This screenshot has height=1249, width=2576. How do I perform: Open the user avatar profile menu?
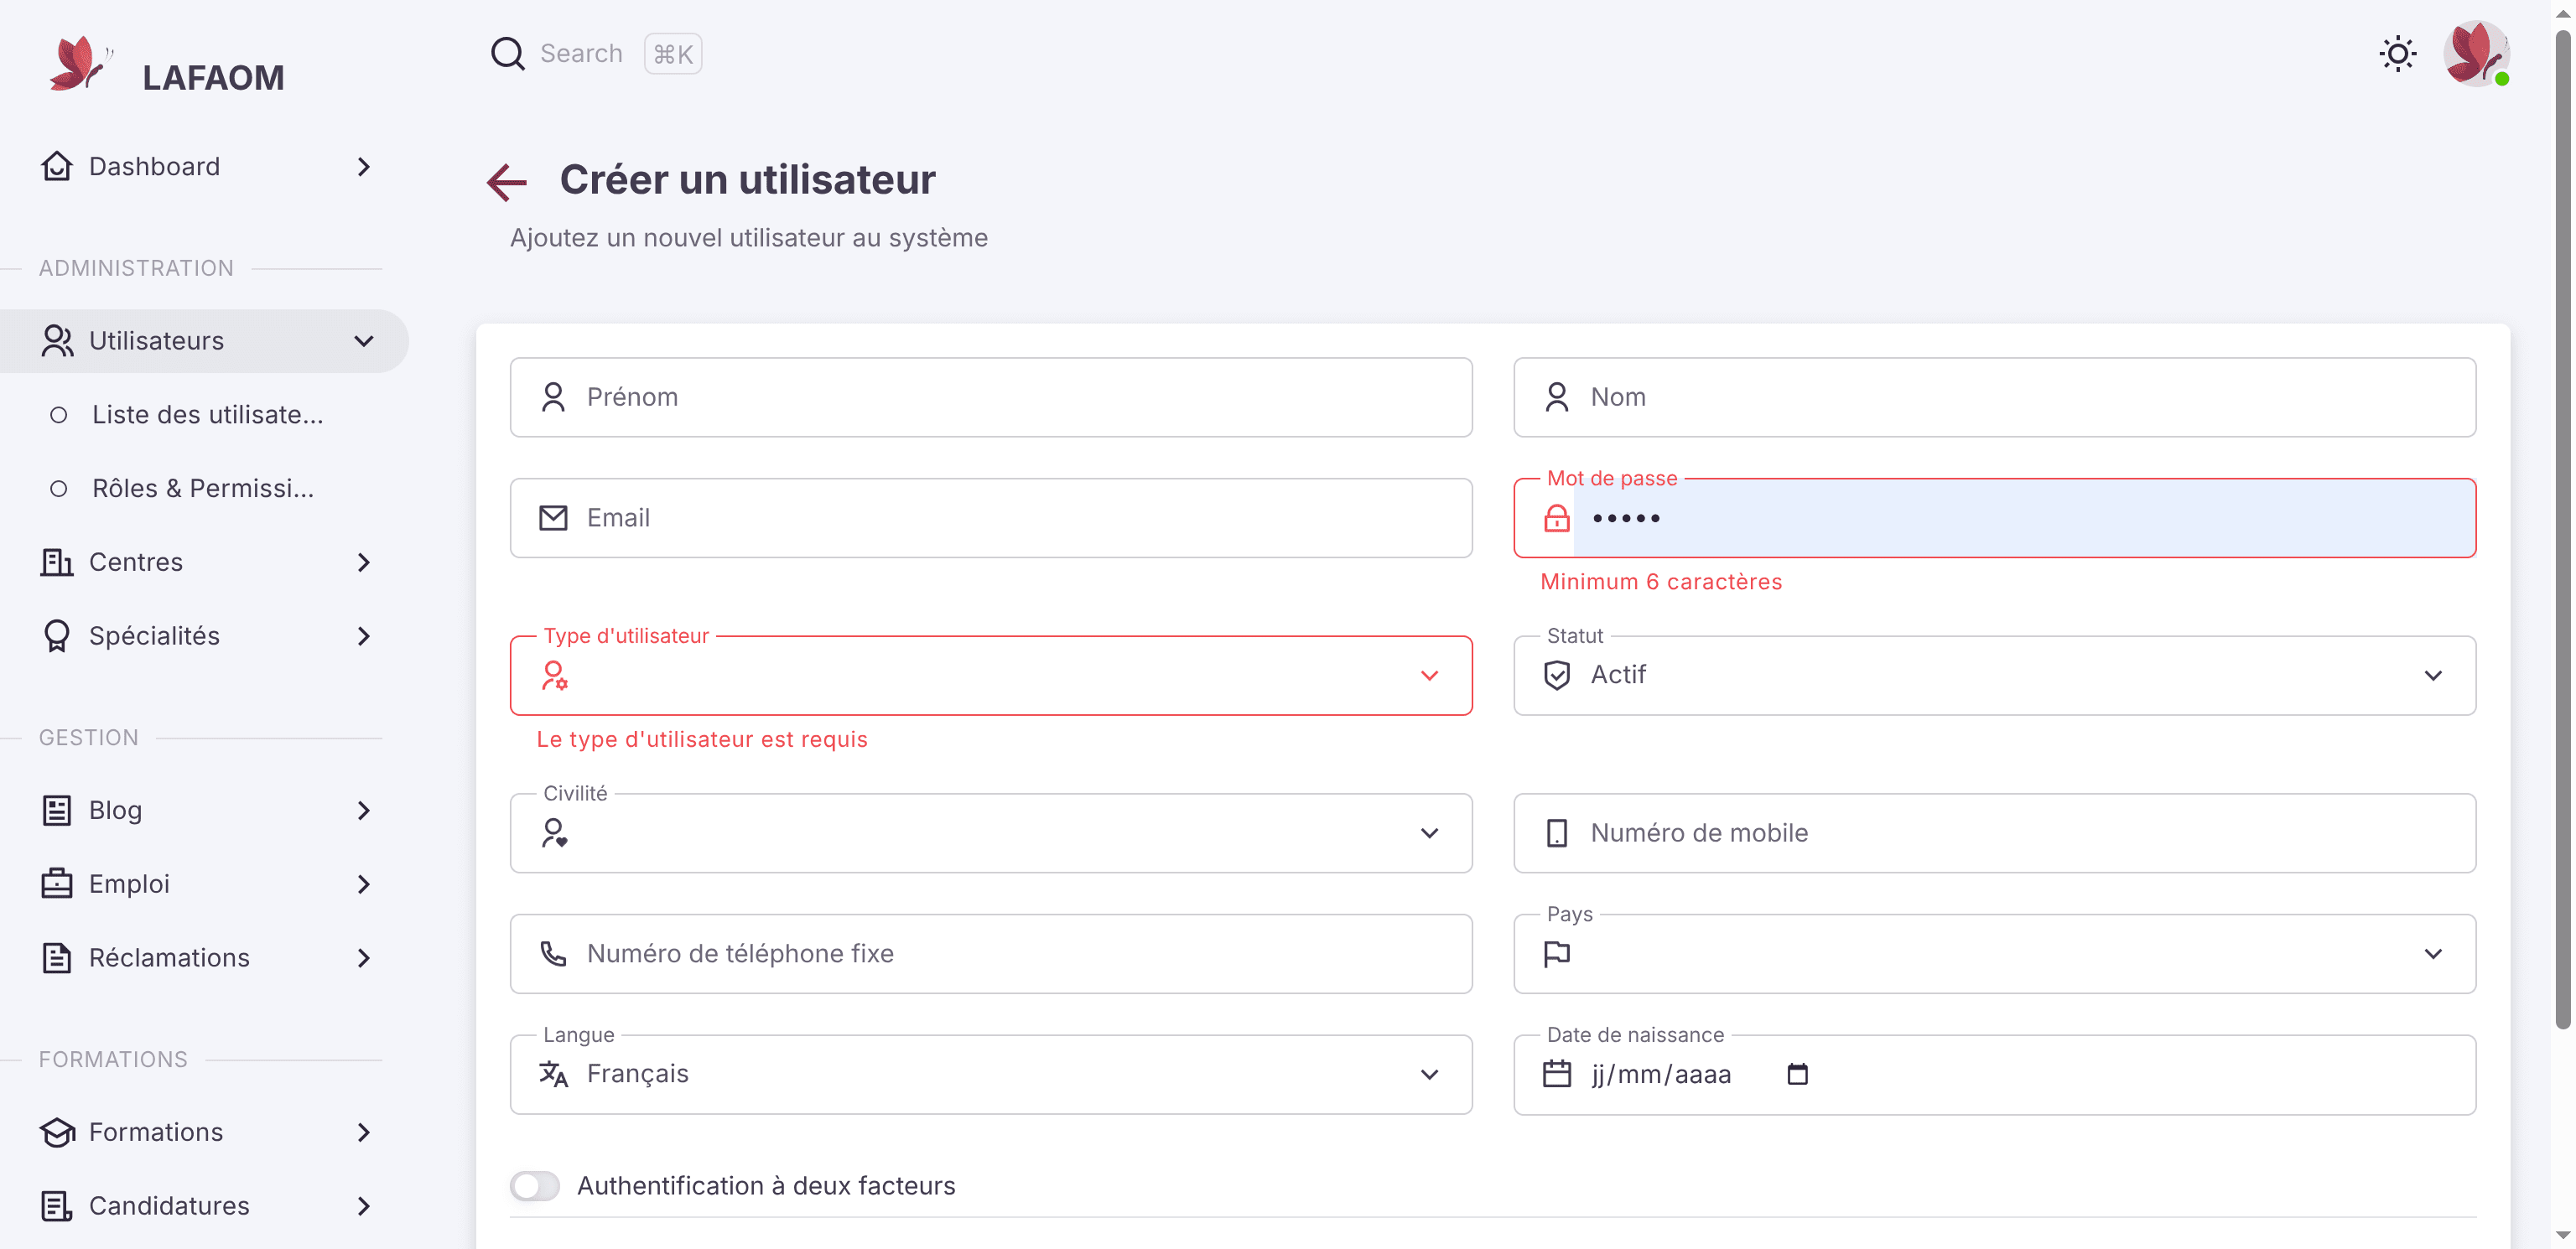2476,54
